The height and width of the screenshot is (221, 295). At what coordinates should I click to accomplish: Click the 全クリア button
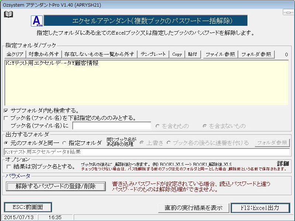click(15, 54)
